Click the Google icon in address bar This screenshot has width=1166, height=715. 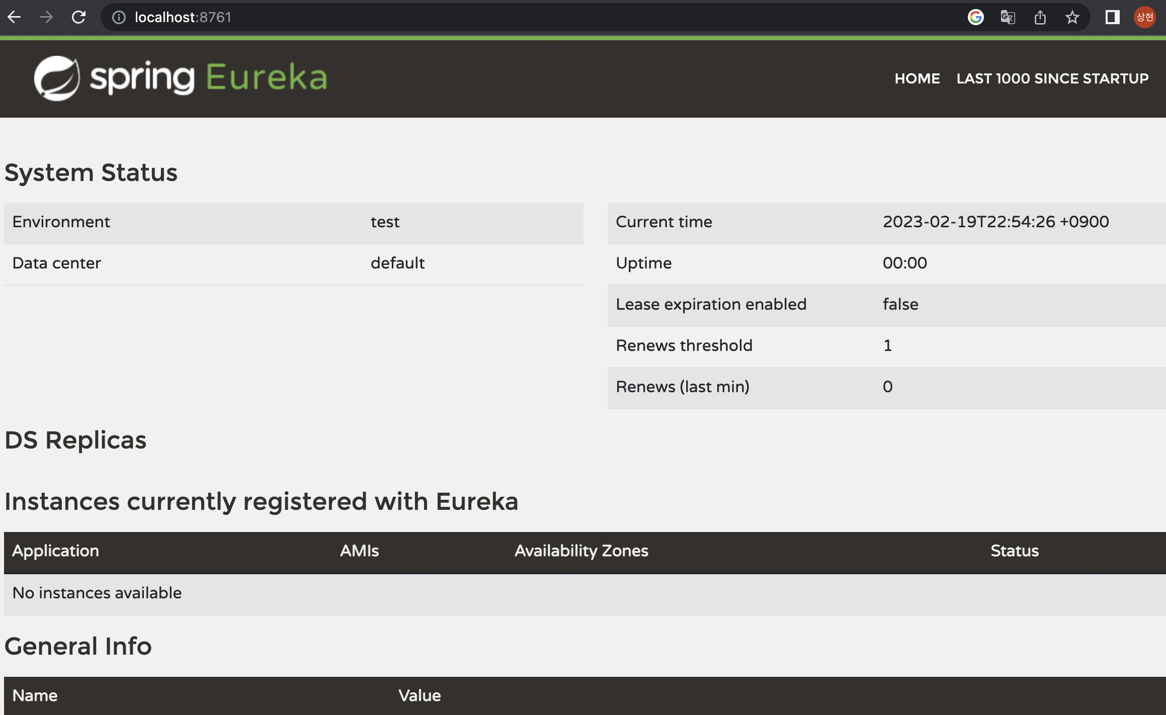[975, 18]
